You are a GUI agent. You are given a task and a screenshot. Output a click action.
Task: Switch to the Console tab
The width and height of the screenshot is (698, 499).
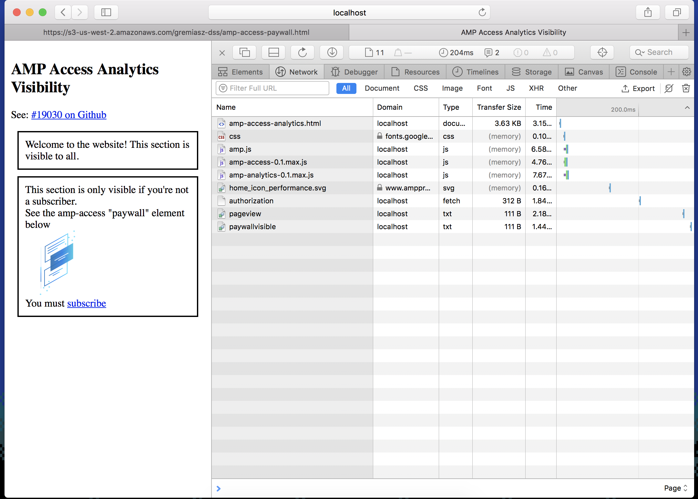tap(636, 72)
